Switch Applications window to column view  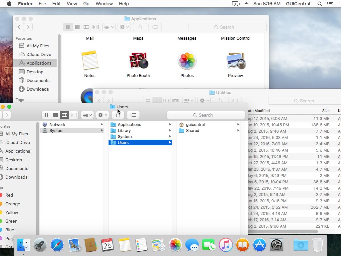86,27
